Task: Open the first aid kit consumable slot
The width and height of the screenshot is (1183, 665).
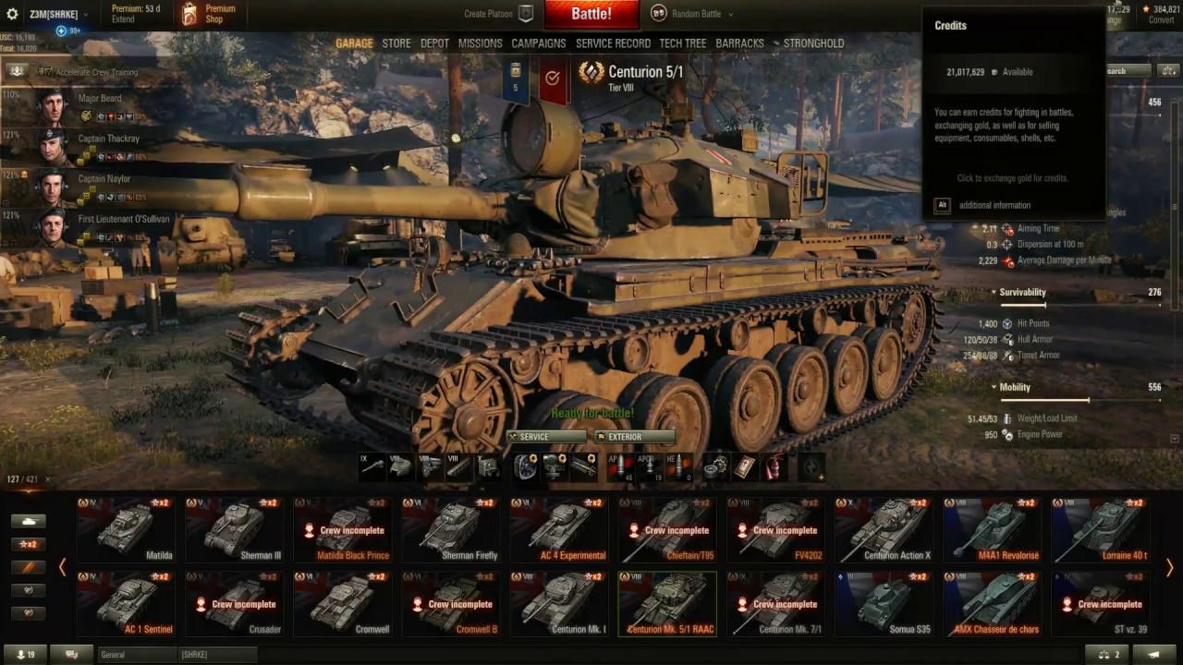Action: coord(745,466)
